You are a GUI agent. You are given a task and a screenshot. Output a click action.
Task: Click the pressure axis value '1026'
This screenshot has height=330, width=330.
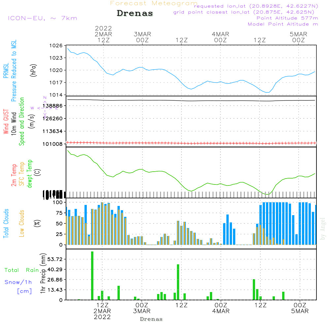(x=56, y=46)
